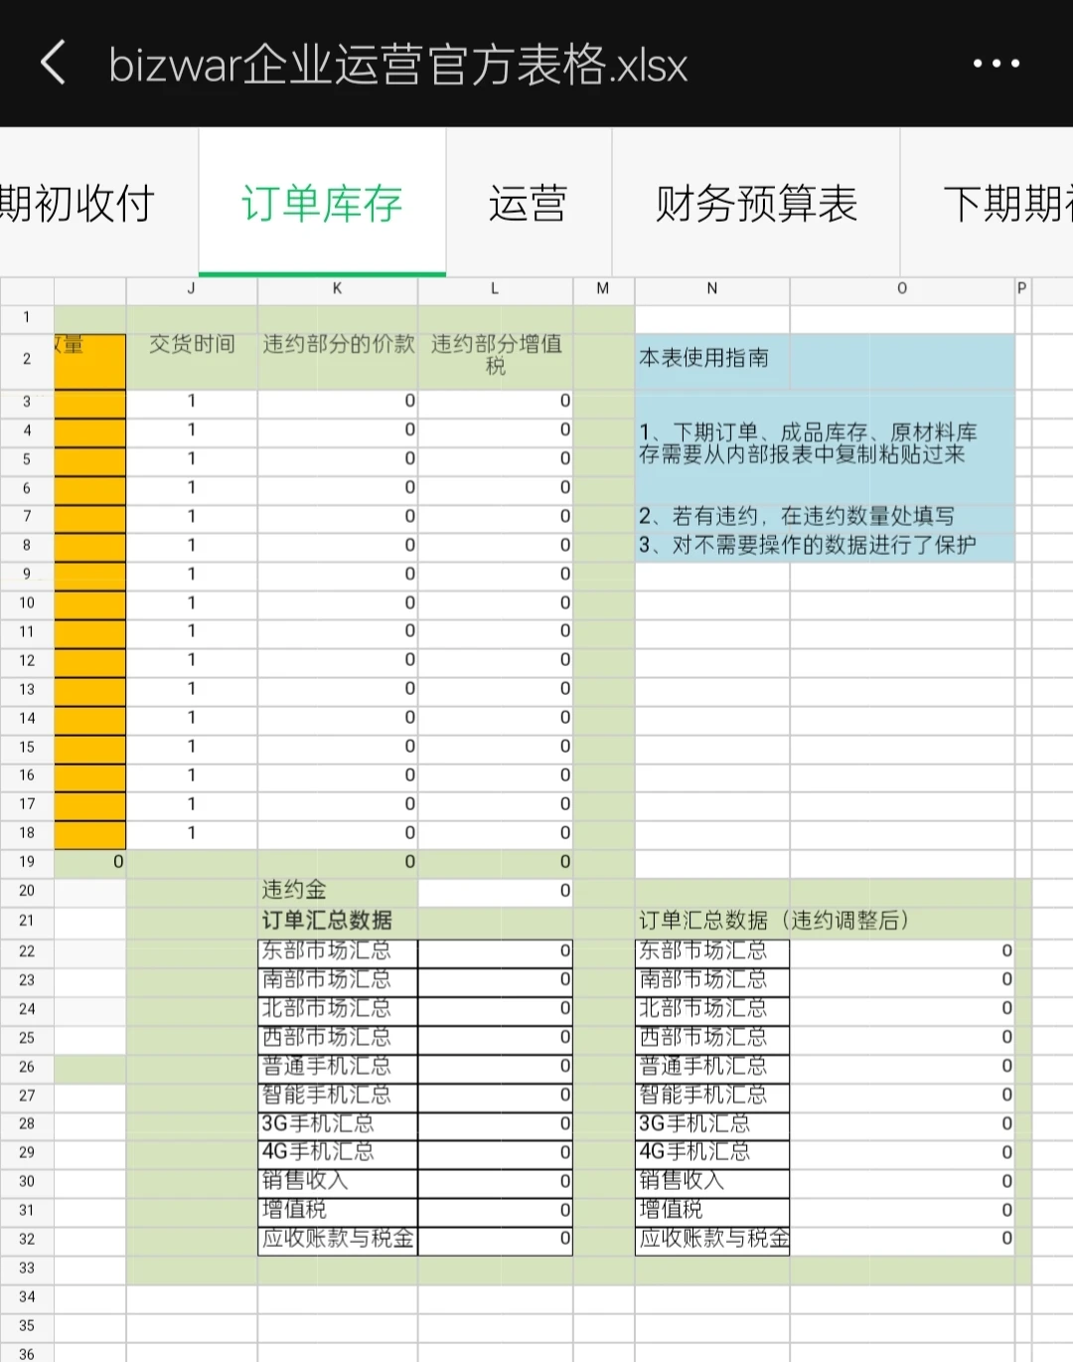Image resolution: width=1073 pixels, height=1362 pixels.
Task: Open the three-dot more options menu
Action: click(x=996, y=64)
